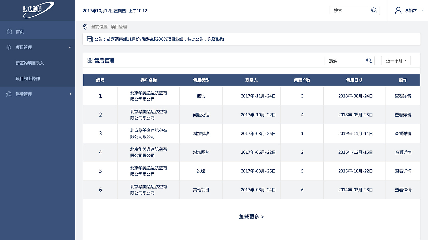Click the 售后类型 column header

[201, 80]
